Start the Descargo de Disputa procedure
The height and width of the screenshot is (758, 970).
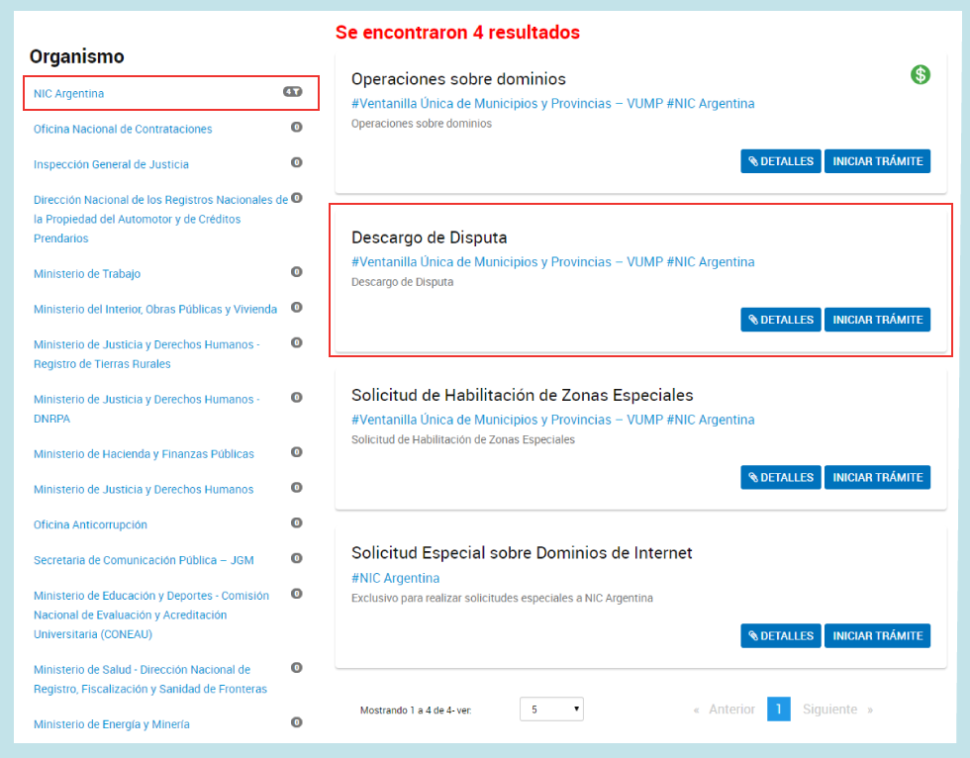[x=877, y=320]
